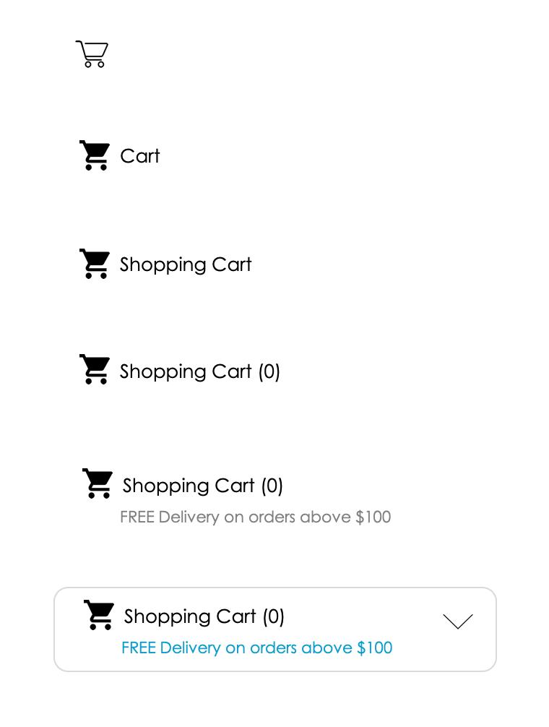Click cart icon of "Shopping Cart (0)" without subtitle
The width and height of the screenshot is (549, 727).
pyautogui.click(x=95, y=369)
